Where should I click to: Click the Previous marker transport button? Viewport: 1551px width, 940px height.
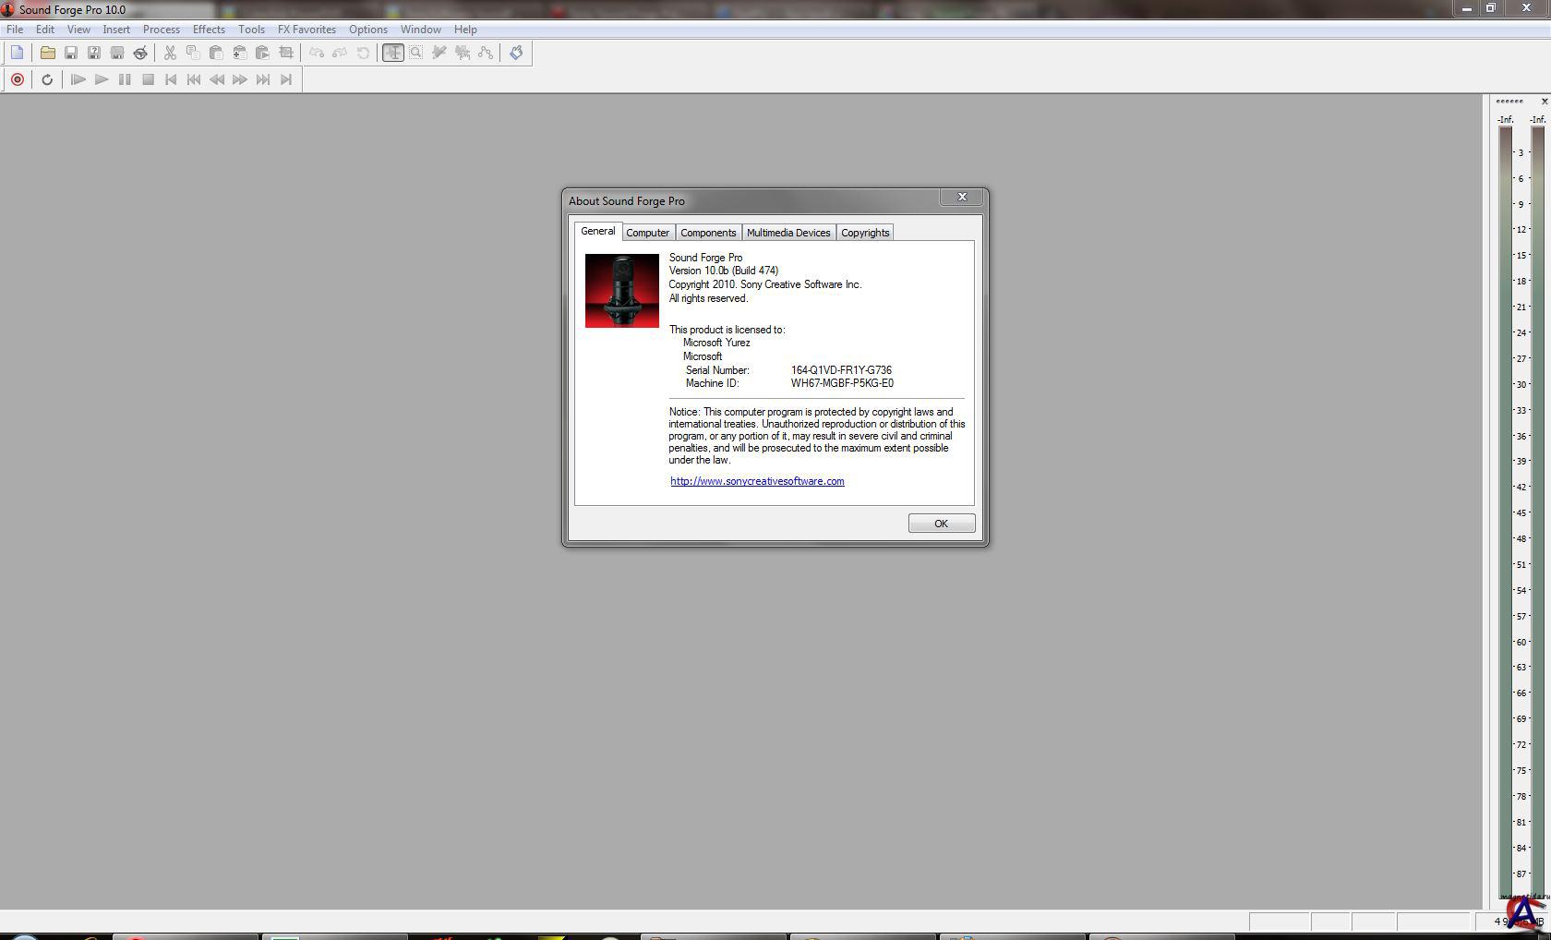pyautogui.click(x=194, y=79)
